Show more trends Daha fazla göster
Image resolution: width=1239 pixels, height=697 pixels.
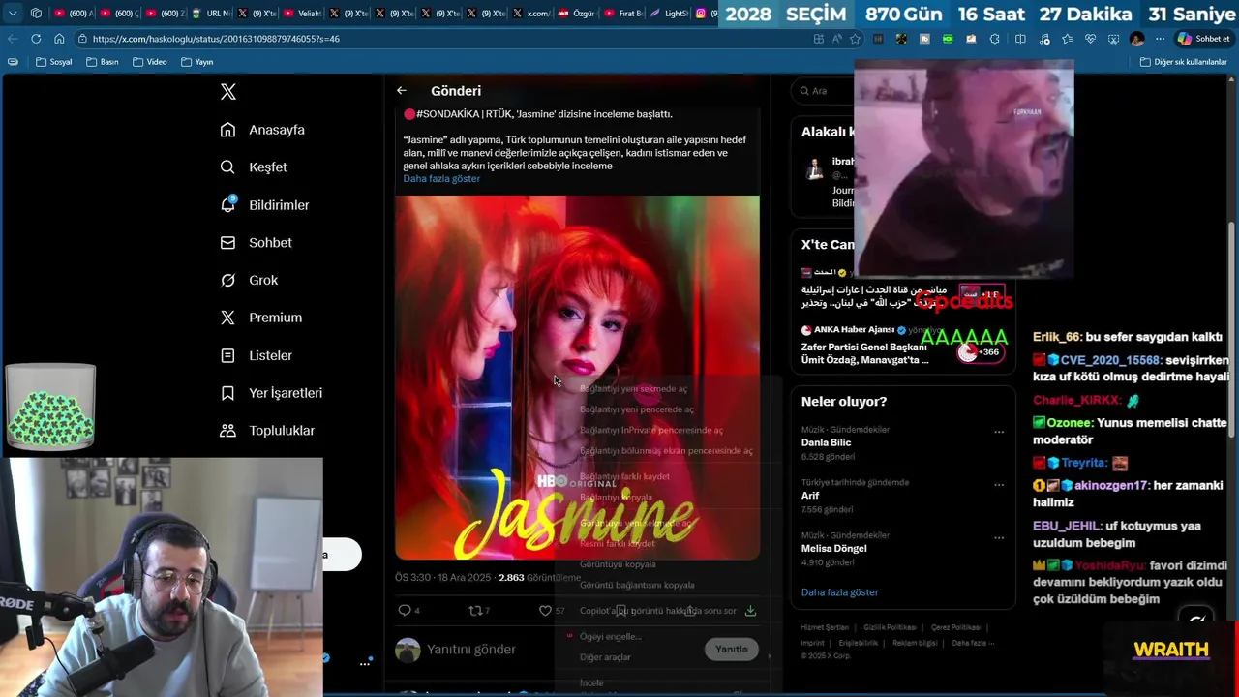pos(839,592)
